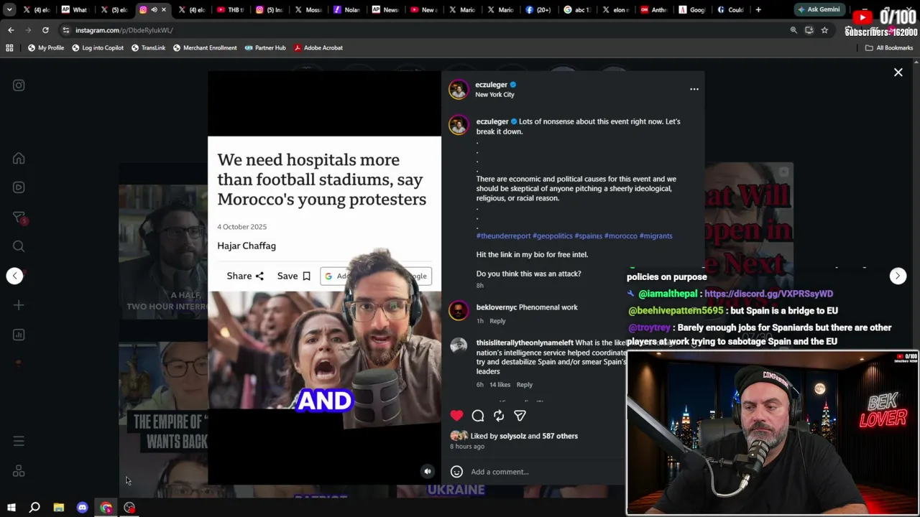This screenshot has height=517, width=920.
Task: Switch to the Facebook (20+) tab
Action: pos(540,10)
